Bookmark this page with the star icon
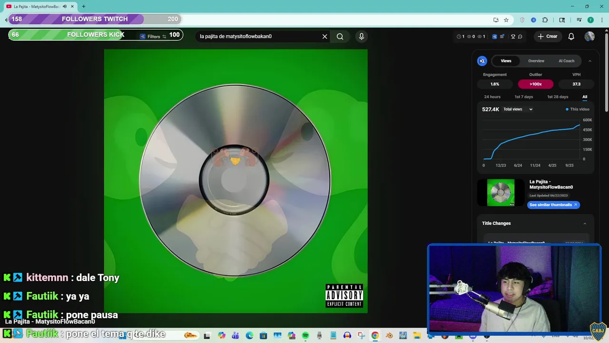The image size is (609, 343). click(506, 20)
